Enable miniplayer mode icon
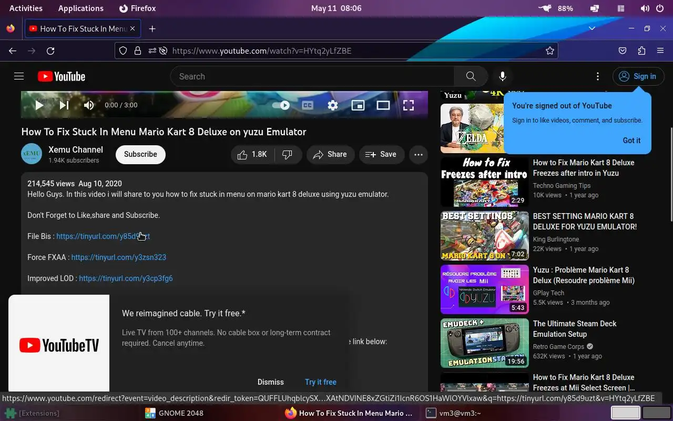The image size is (673, 421). coord(358,105)
